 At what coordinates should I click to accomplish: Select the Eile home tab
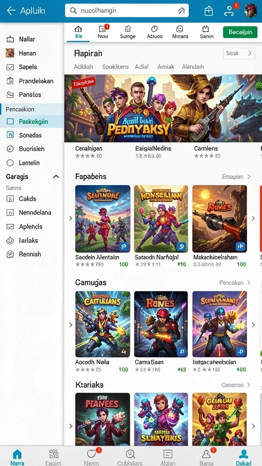[78, 32]
